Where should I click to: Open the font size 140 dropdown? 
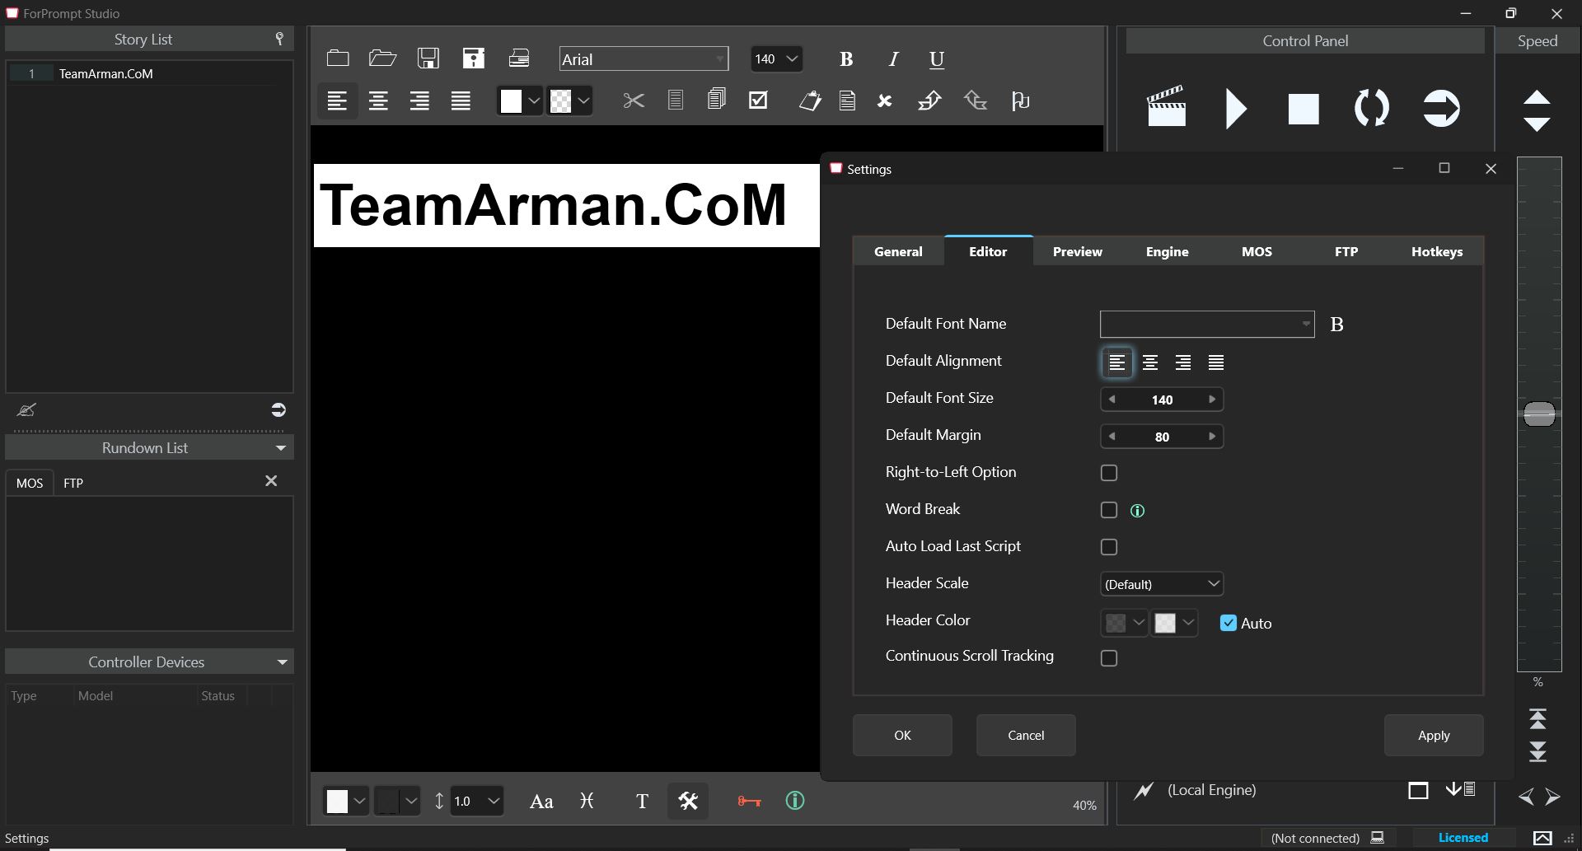point(777,59)
